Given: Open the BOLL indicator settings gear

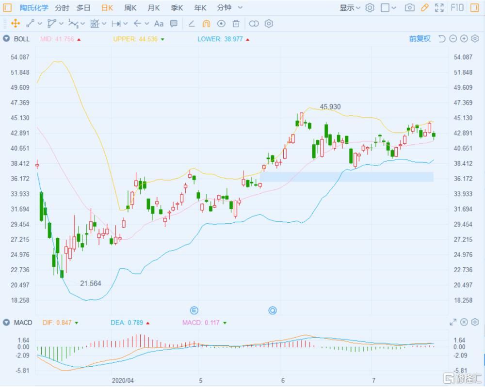Looking at the screenshot, I should (x=474, y=38).
